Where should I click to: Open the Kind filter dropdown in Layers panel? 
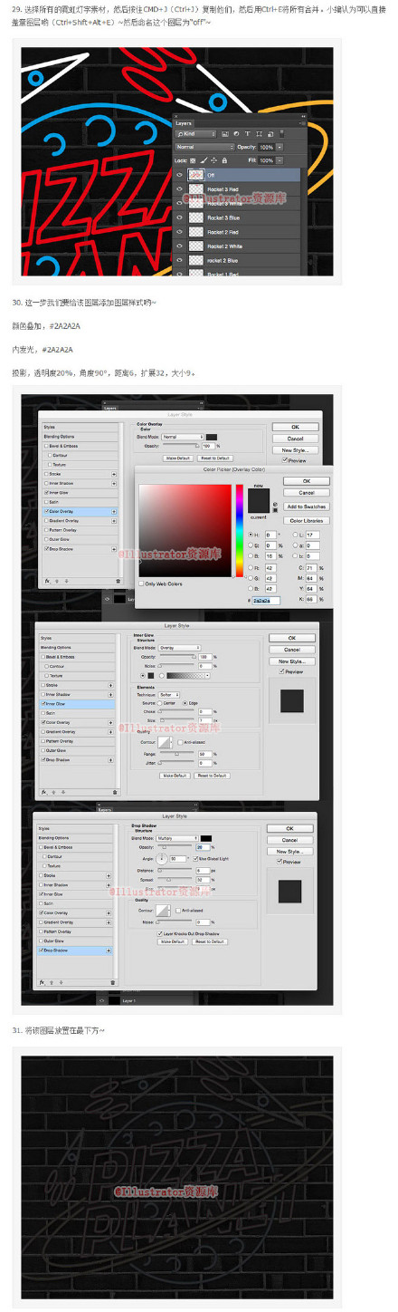coord(194,134)
